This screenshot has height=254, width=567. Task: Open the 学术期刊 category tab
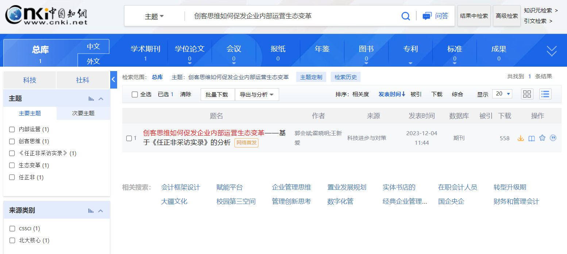(146, 48)
